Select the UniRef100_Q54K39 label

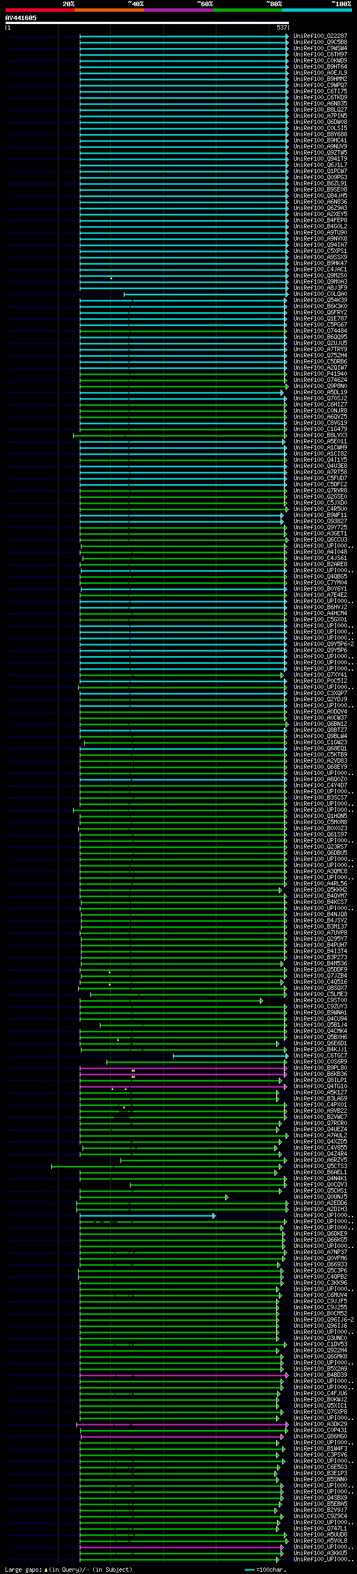pos(320,300)
